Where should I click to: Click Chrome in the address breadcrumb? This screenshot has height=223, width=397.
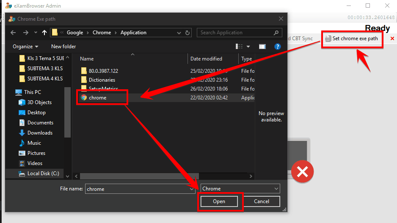click(x=102, y=33)
